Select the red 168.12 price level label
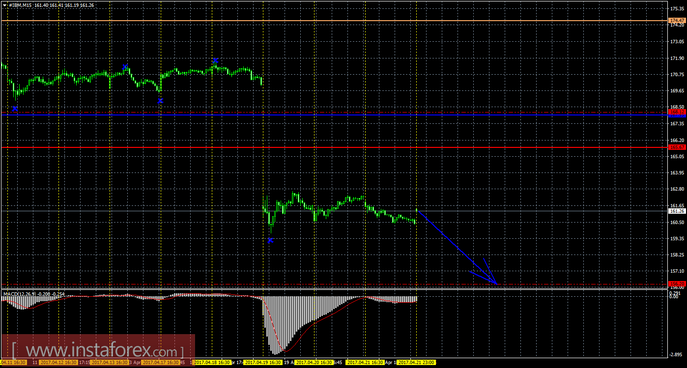The width and height of the screenshot is (687, 368). click(677, 112)
